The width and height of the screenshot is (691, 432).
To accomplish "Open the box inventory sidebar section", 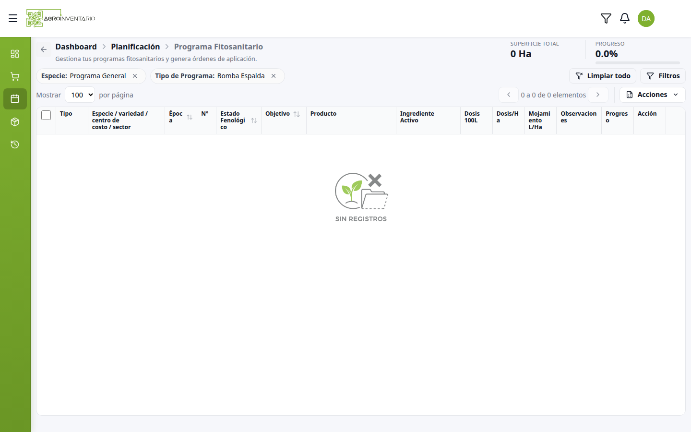I will coord(15,122).
